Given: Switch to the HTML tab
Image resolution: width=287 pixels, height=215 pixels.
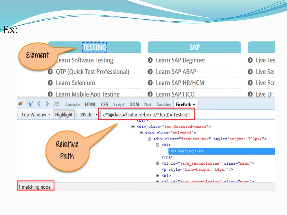Looking at the screenshot, I should pyautogui.click(x=90, y=104).
